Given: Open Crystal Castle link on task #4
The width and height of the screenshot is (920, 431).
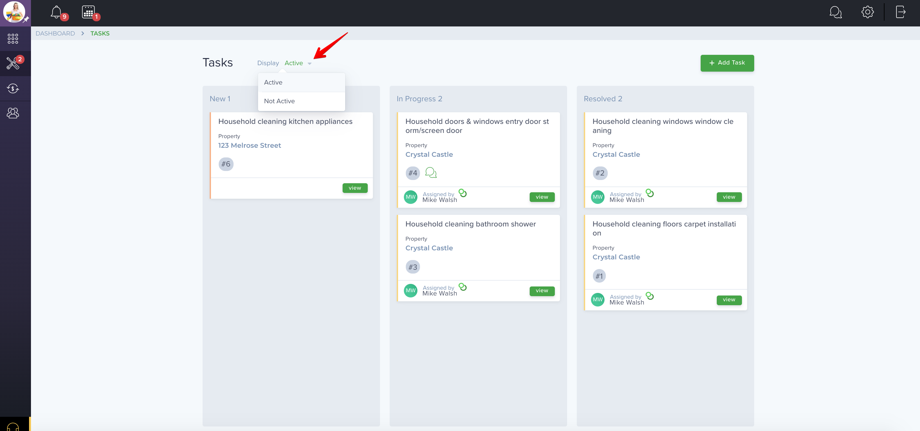Looking at the screenshot, I should point(429,155).
